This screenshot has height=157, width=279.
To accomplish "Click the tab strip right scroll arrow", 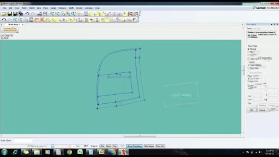I will point(242,25).
